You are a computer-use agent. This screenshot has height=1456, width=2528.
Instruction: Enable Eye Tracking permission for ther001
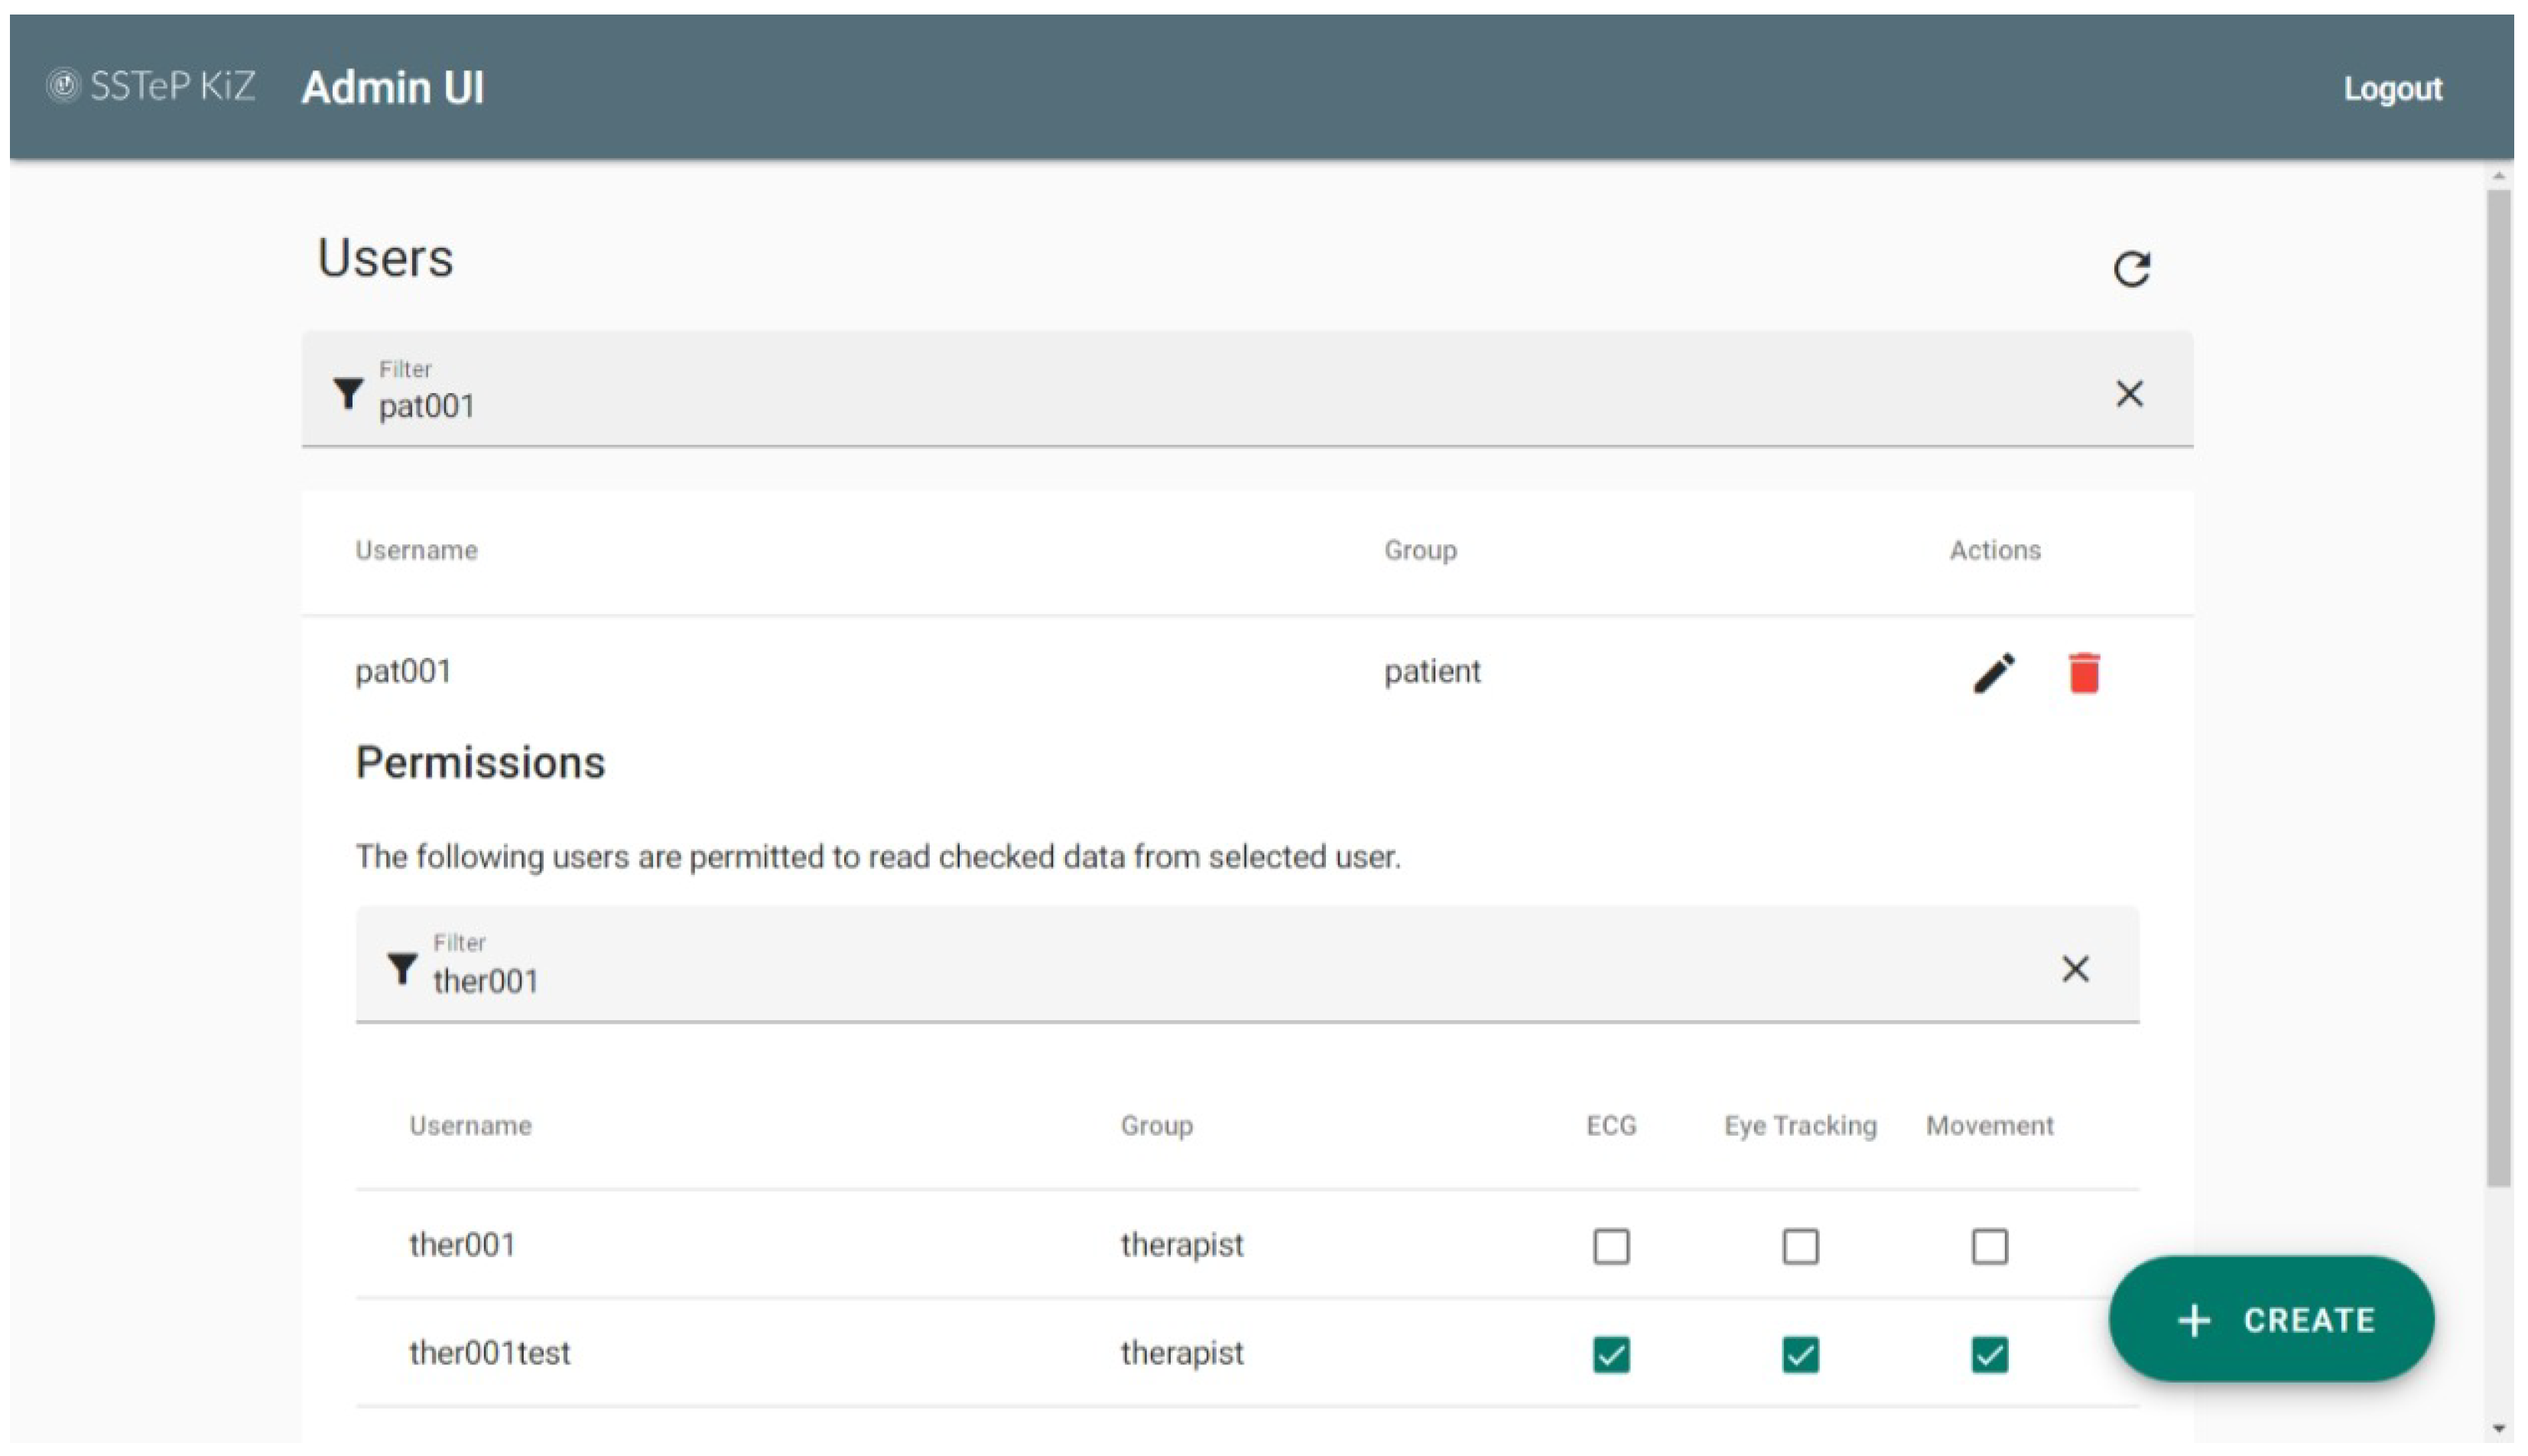click(x=1799, y=1246)
